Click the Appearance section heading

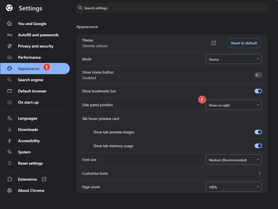tap(87, 27)
